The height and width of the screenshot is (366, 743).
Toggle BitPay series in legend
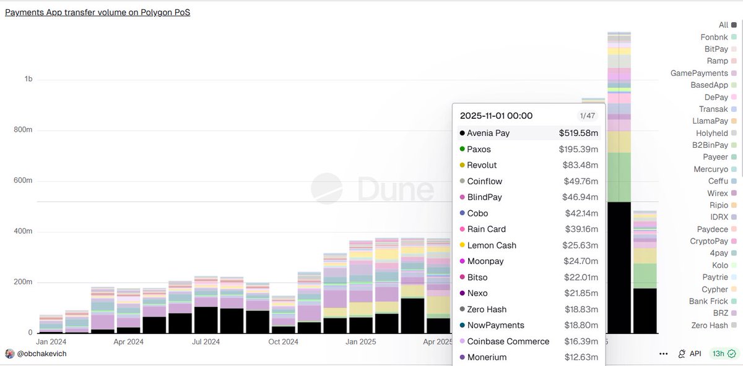(721, 49)
